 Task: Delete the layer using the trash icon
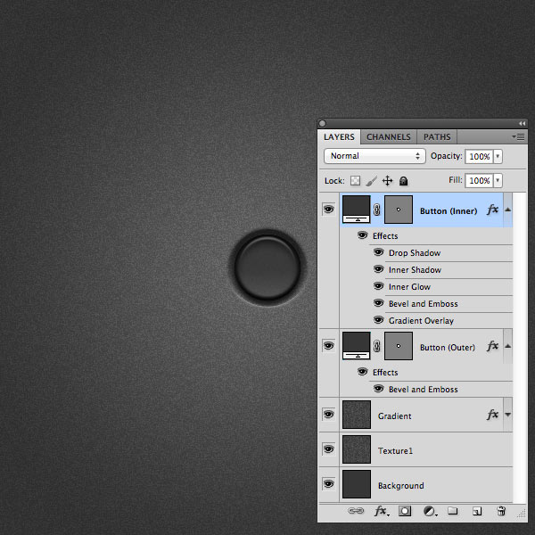(501, 511)
